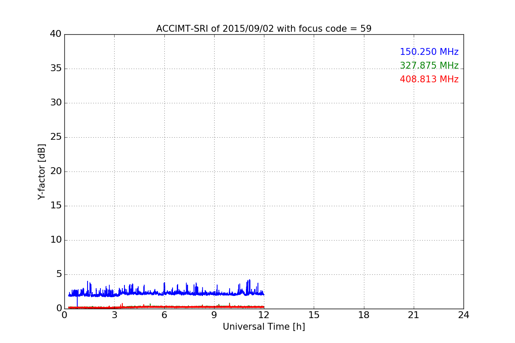Click the x-axis tick label 9
Screen dimensions: 515x343
[x=214, y=315]
